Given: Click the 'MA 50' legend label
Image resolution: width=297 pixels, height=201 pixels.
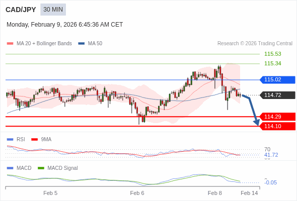Looking at the screenshot, I should click(x=95, y=44).
